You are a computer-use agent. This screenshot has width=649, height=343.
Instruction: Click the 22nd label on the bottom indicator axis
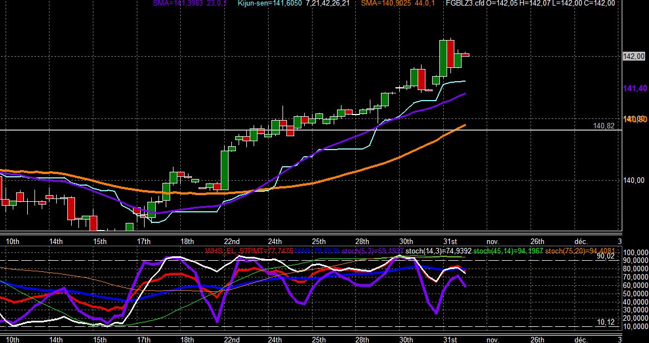tap(231, 340)
